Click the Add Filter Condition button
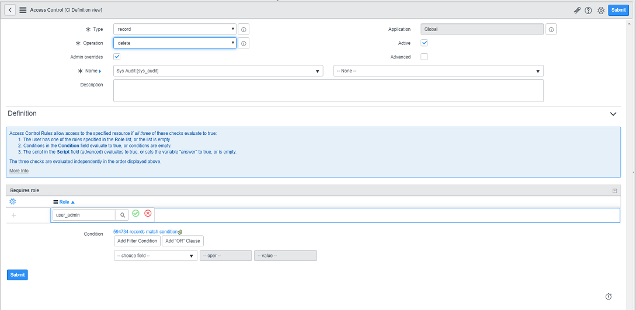Viewport: 636px width, 310px height. tap(137, 241)
